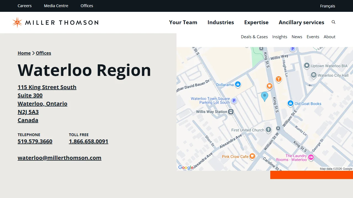The width and height of the screenshot is (353, 198).
Task: Click the orange banner button below map
Action: click(x=312, y=175)
